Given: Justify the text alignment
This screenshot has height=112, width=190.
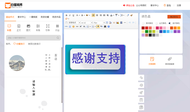Looking at the screenshot, I should (x=104, y=15).
